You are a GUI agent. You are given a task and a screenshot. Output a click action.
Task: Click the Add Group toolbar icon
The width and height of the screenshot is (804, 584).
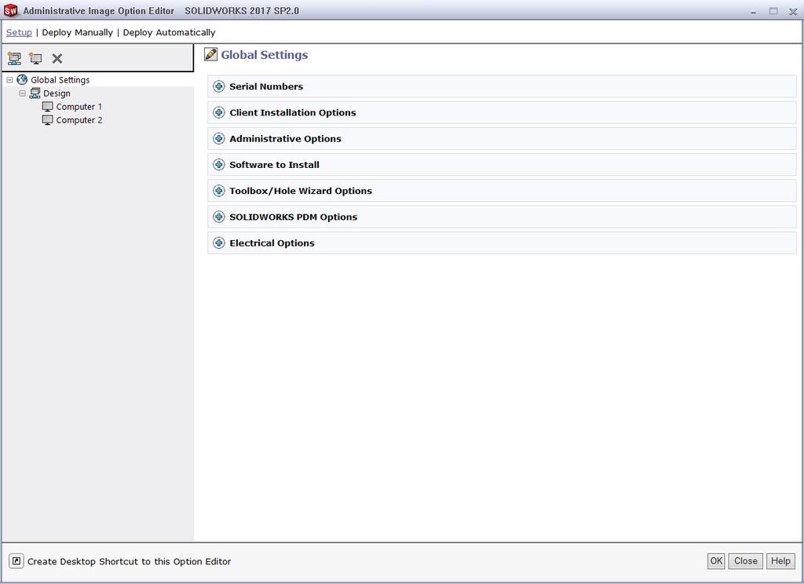coord(14,58)
